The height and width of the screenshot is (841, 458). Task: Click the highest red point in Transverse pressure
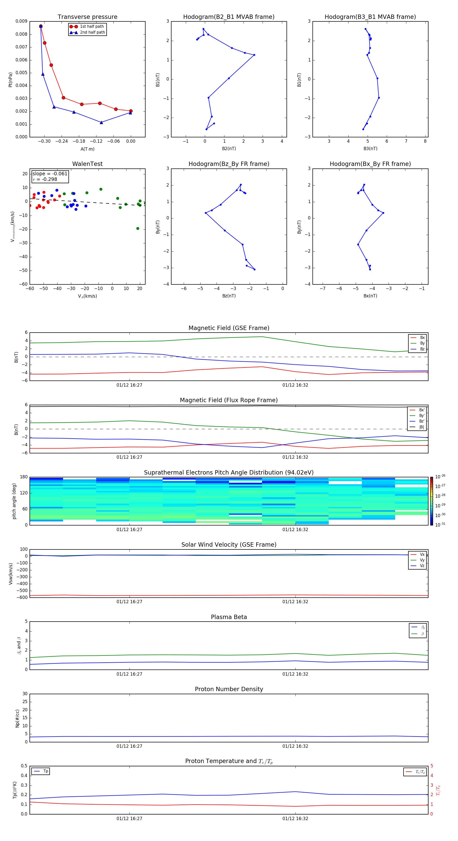(x=41, y=26)
